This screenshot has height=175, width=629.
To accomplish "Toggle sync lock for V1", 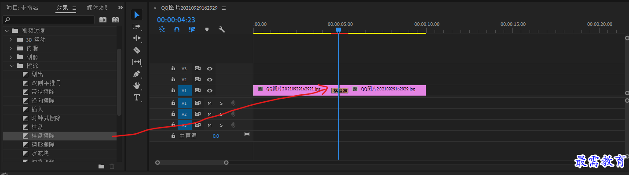I will click(198, 90).
